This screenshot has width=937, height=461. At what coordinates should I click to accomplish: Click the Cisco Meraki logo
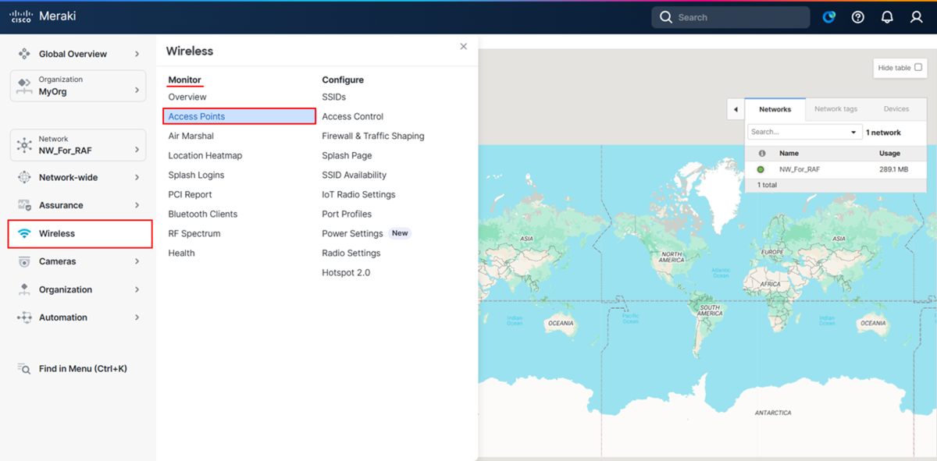[43, 16]
